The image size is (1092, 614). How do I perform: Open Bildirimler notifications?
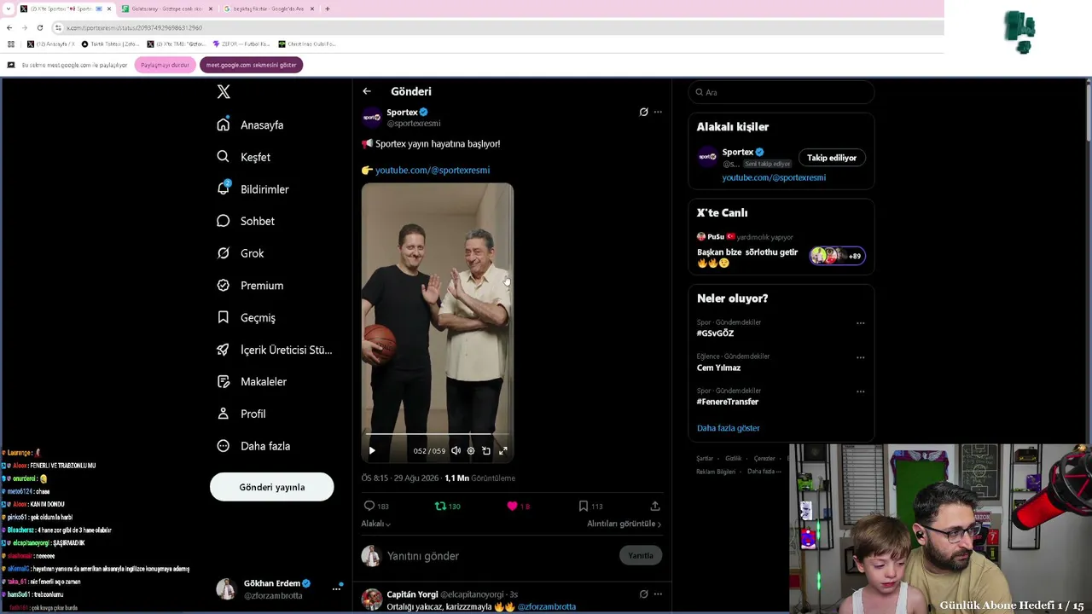coord(253,189)
